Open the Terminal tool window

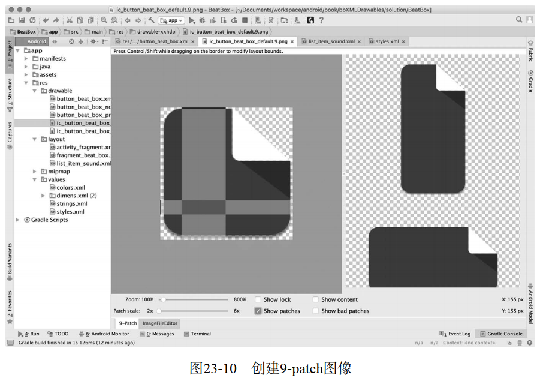coord(200,334)
